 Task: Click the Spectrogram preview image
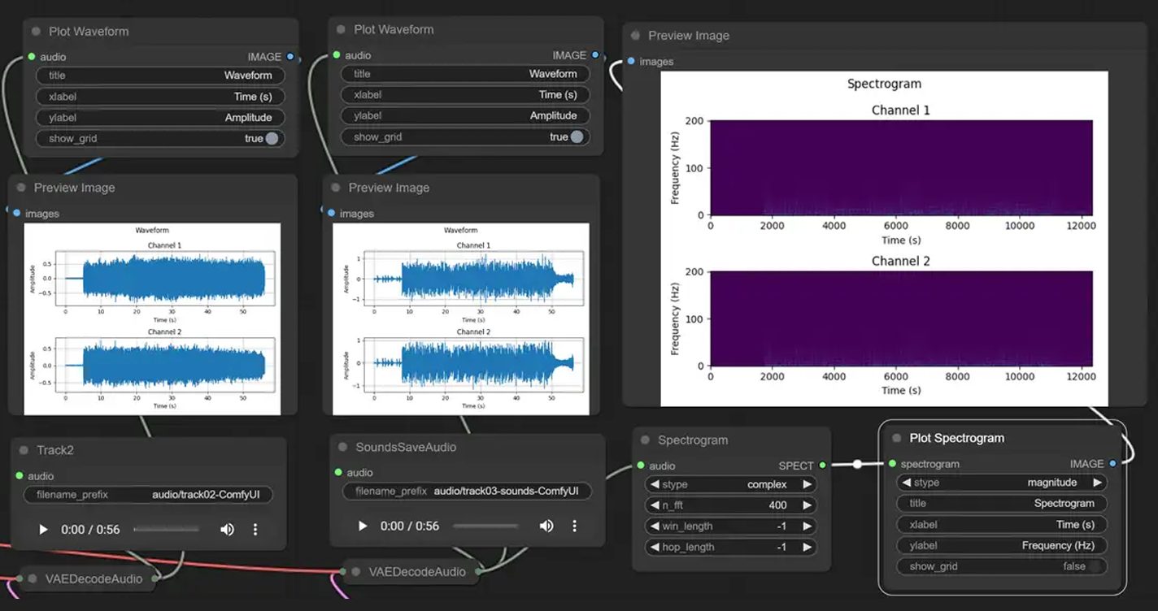pos(884,237)
